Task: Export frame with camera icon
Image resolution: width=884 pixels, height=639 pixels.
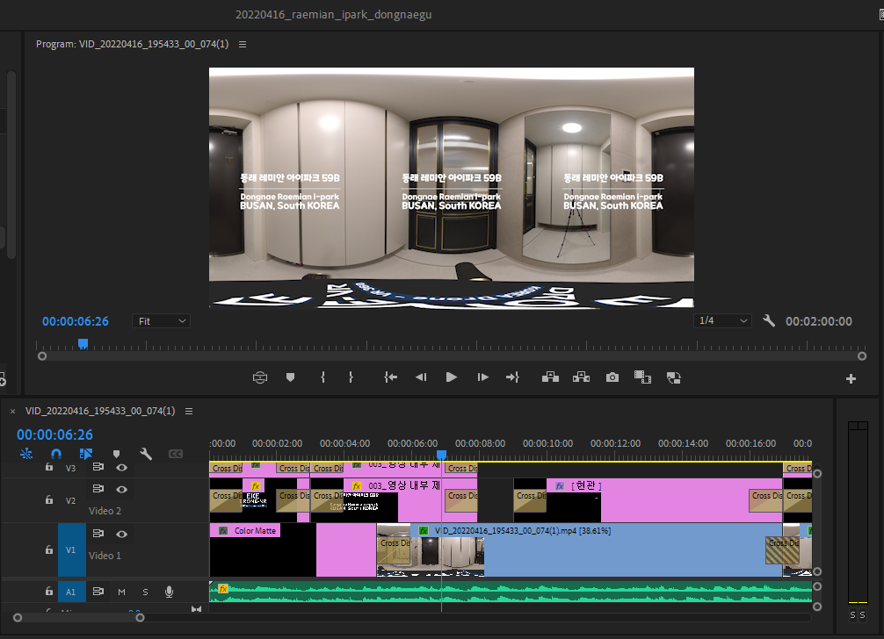Action: (x=612, y=377)
